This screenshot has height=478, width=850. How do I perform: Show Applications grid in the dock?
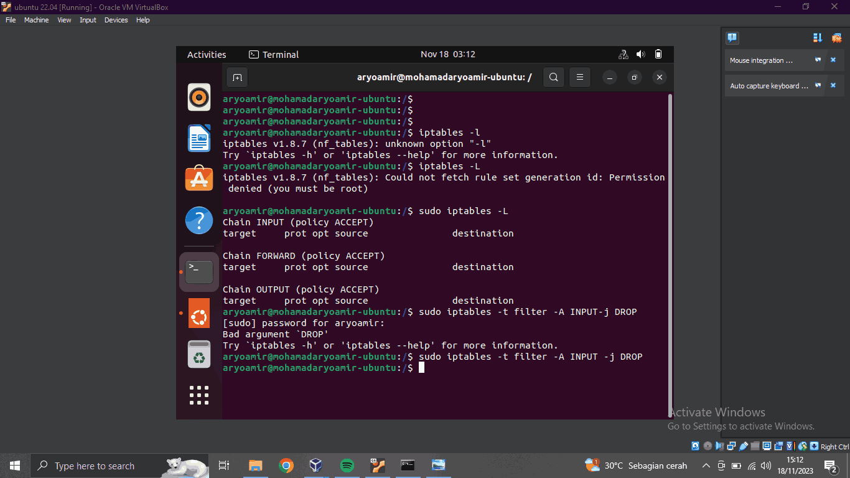[x=199, y=395]
